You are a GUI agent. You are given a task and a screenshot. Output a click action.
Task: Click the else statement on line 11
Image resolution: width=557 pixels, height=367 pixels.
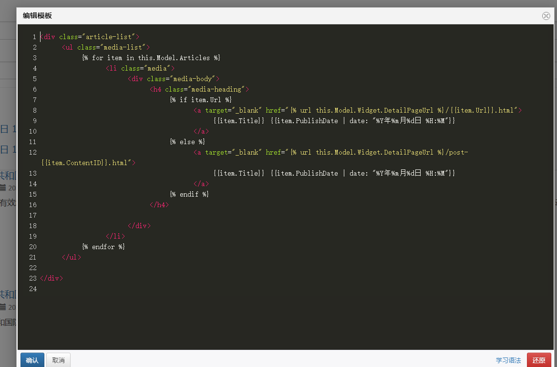187,142
